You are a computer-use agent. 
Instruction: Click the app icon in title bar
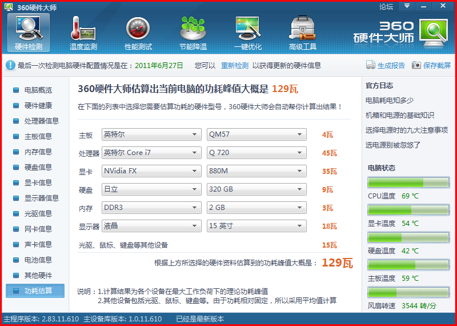(9, 7)
